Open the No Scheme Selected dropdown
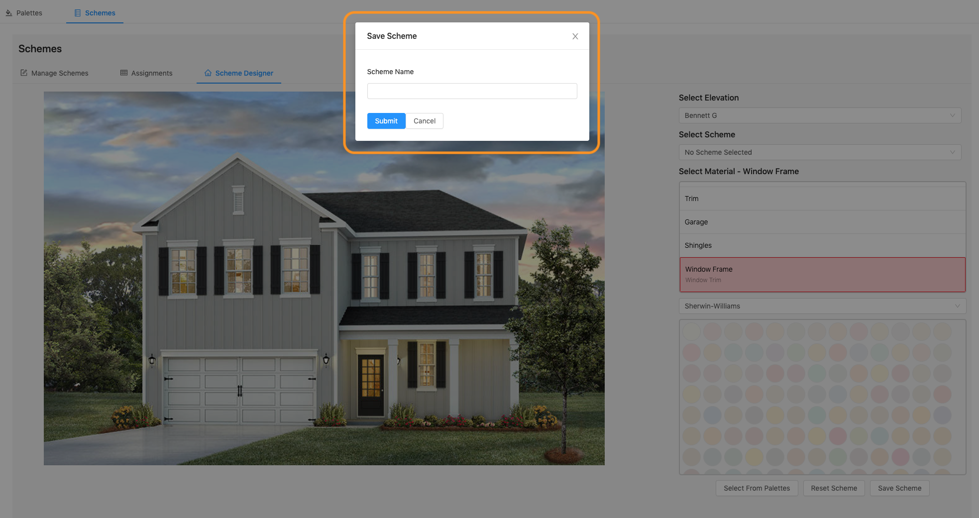 coord(820,152)
